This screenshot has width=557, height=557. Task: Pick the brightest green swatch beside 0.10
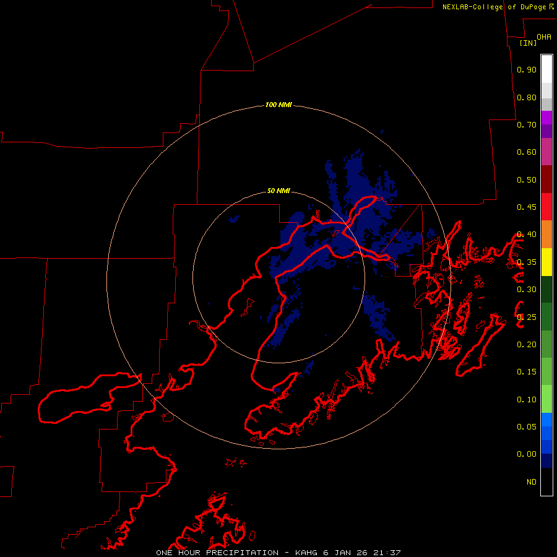pos(546,399)
